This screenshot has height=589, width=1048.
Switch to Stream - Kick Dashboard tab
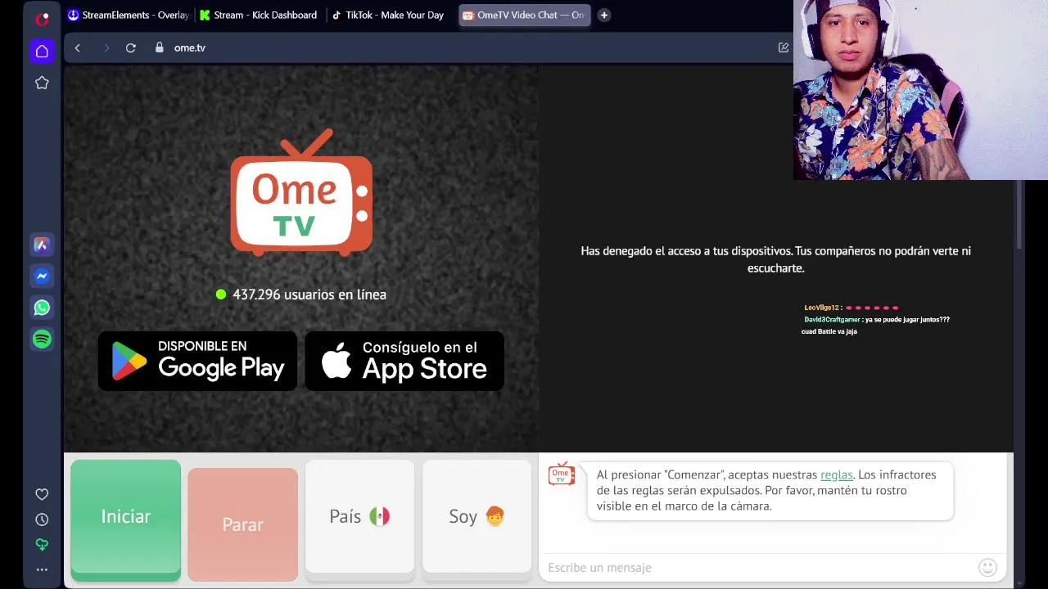(x=259, y=15)
